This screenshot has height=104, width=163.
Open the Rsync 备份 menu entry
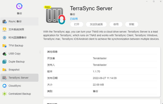19,21
